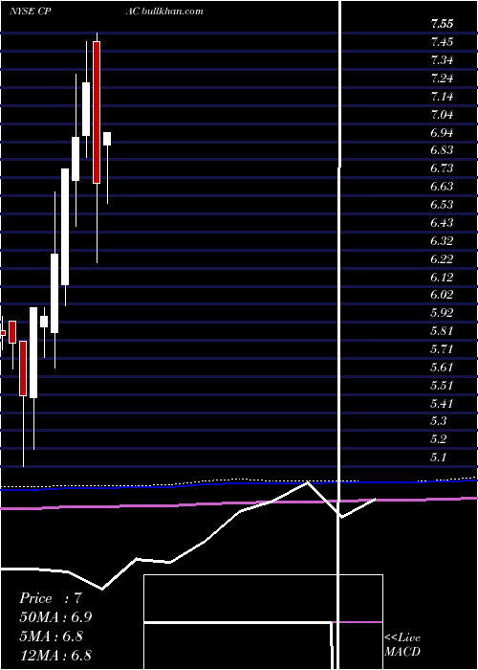This screenshot has width=478, height=670.
Task: Click the 5.61 price axis label
Action: coord(442,367)
